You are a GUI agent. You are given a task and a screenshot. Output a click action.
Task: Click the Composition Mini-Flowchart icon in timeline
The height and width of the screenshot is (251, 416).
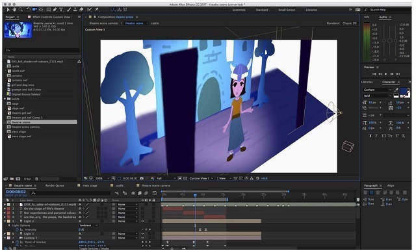coord(117,193)
